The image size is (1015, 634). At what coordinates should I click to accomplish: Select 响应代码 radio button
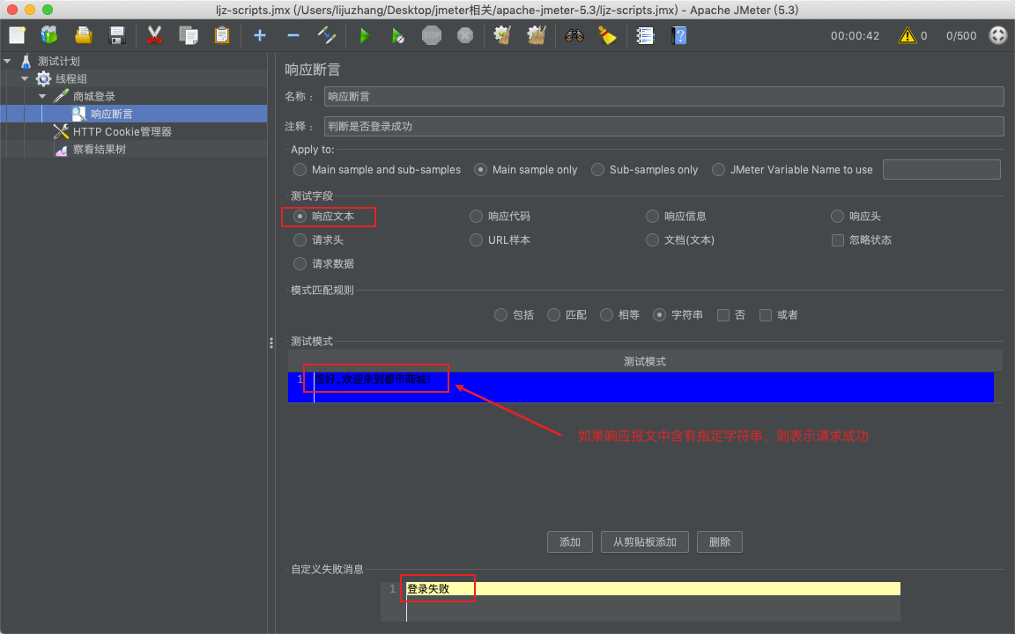[x=476, y=216]
